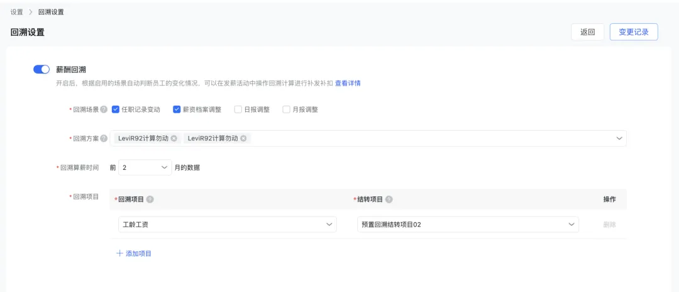Click inside the 回溯方案 multi-select field
Screen dimensions: 679x292
pos(368,138)
